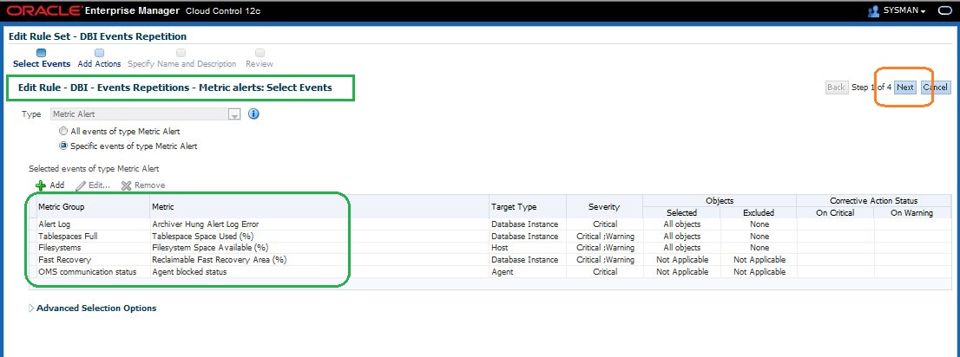The width and height of the screenshot is (960, 357).
Task: Click the Excluded objects column header
Action: tap(759, 213)
